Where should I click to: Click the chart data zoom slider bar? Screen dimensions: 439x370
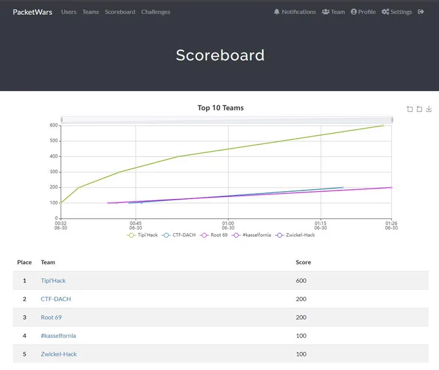(227, 120)
